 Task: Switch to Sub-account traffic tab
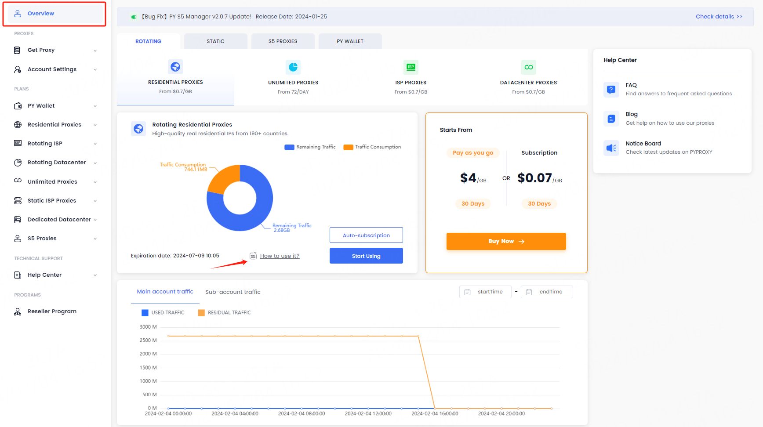pos(233,292)
